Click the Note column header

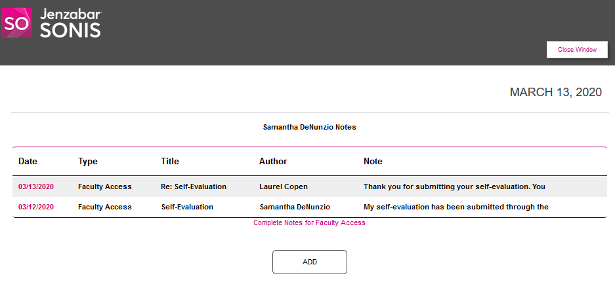(x=373, y=161)
